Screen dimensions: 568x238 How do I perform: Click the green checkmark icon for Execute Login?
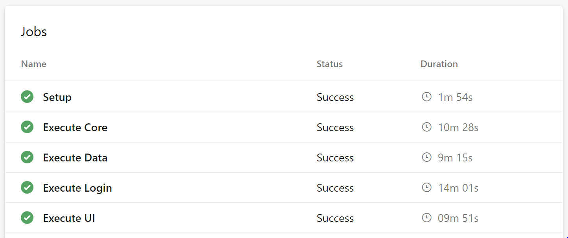tap(27, 187)
